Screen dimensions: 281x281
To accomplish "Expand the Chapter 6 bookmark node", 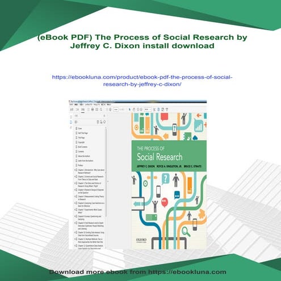I will [75, 203].
